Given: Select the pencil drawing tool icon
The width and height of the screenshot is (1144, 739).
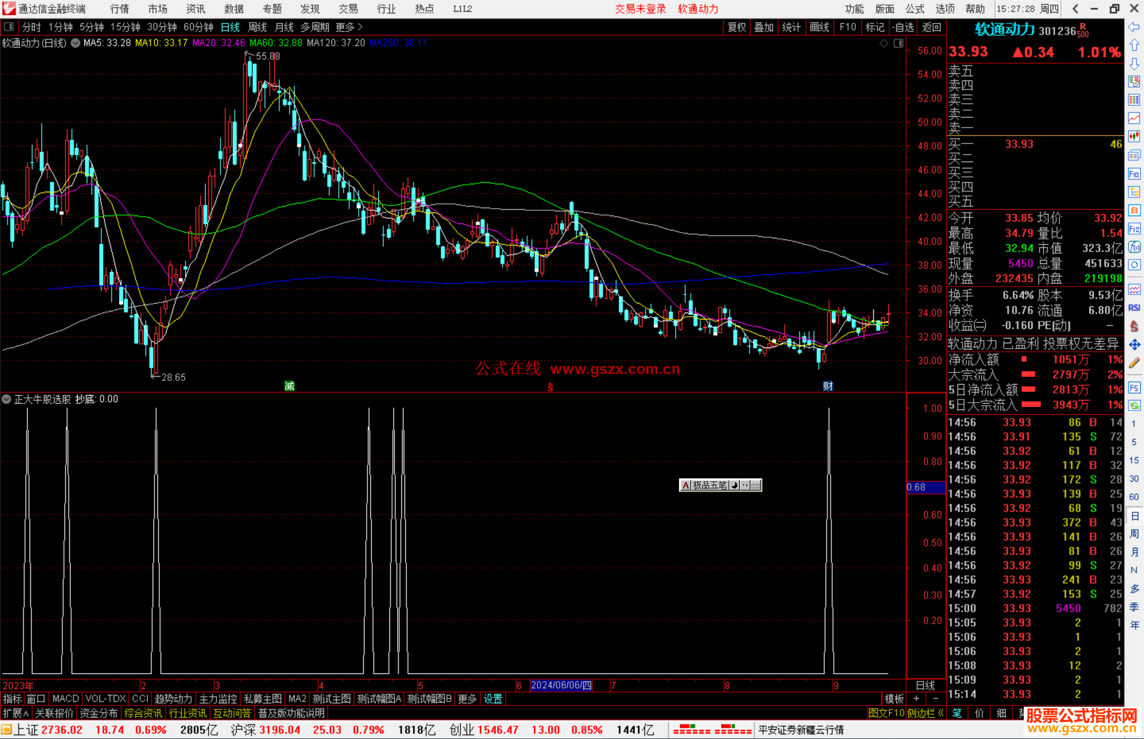Looking at the screenshot, I should point(1134,363).
